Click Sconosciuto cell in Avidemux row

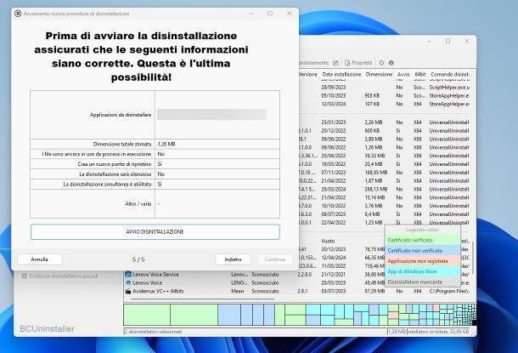point(265,291)
